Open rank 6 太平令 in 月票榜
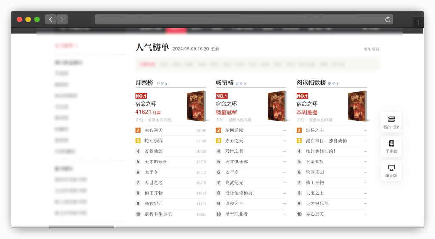 pyautogui.click(x=151, y=172)
